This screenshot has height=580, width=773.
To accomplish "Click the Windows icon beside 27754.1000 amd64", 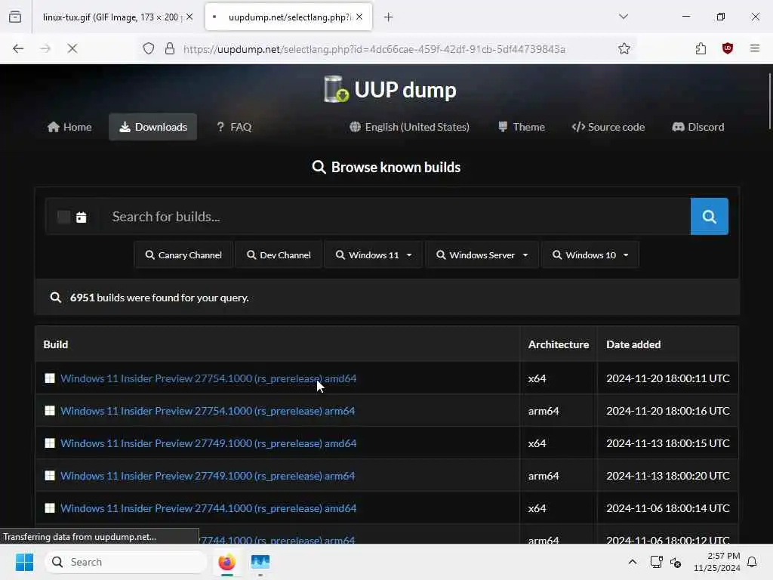I will (50, 378).
